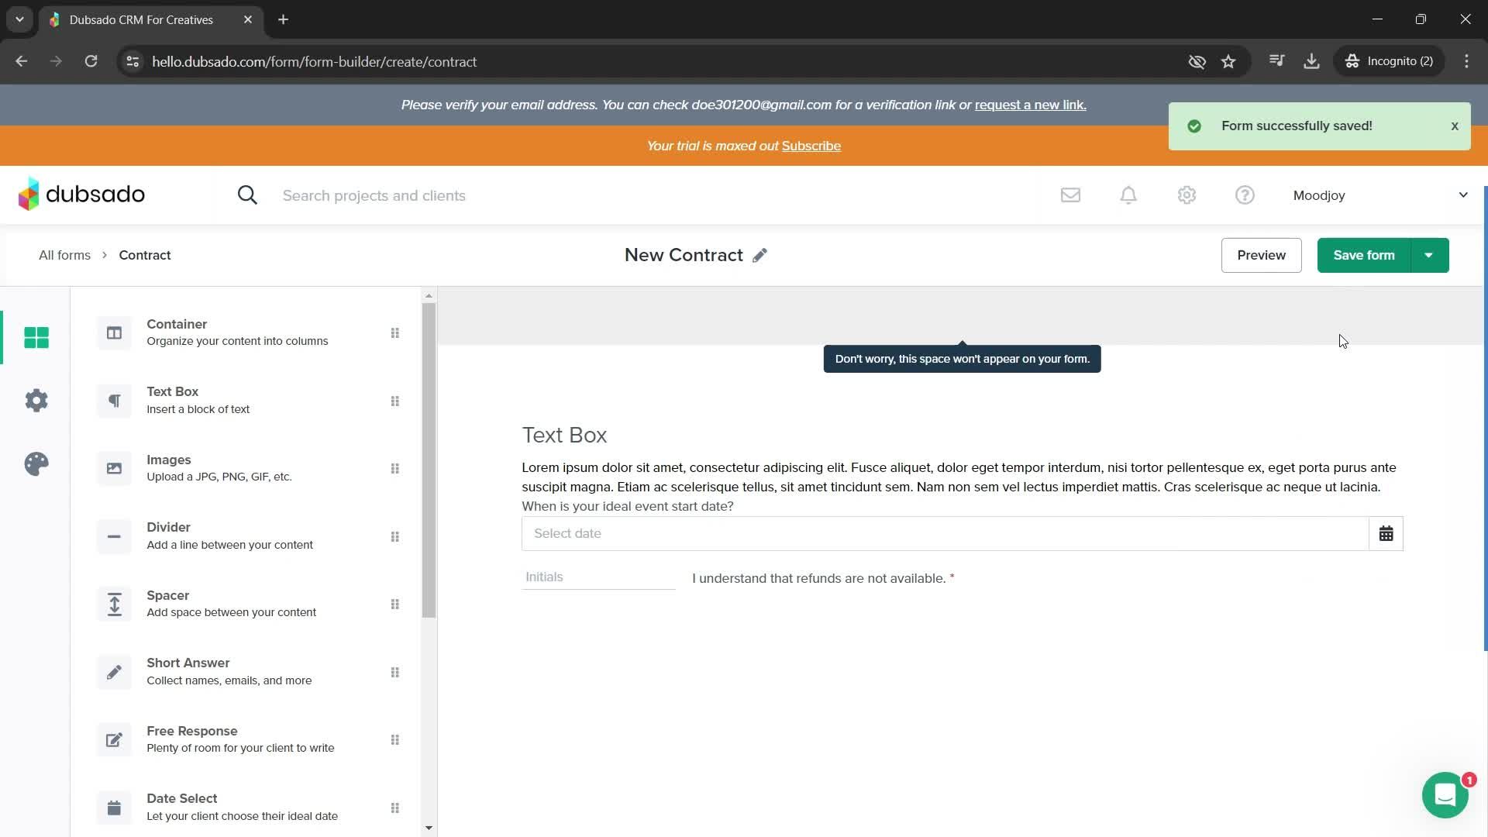Click the Preview button

point(1261,255)
